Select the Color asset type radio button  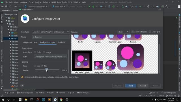click(x=35, y=52)
